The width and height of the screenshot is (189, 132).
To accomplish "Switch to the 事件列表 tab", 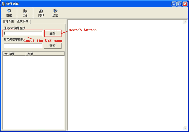I will [9, 21].
